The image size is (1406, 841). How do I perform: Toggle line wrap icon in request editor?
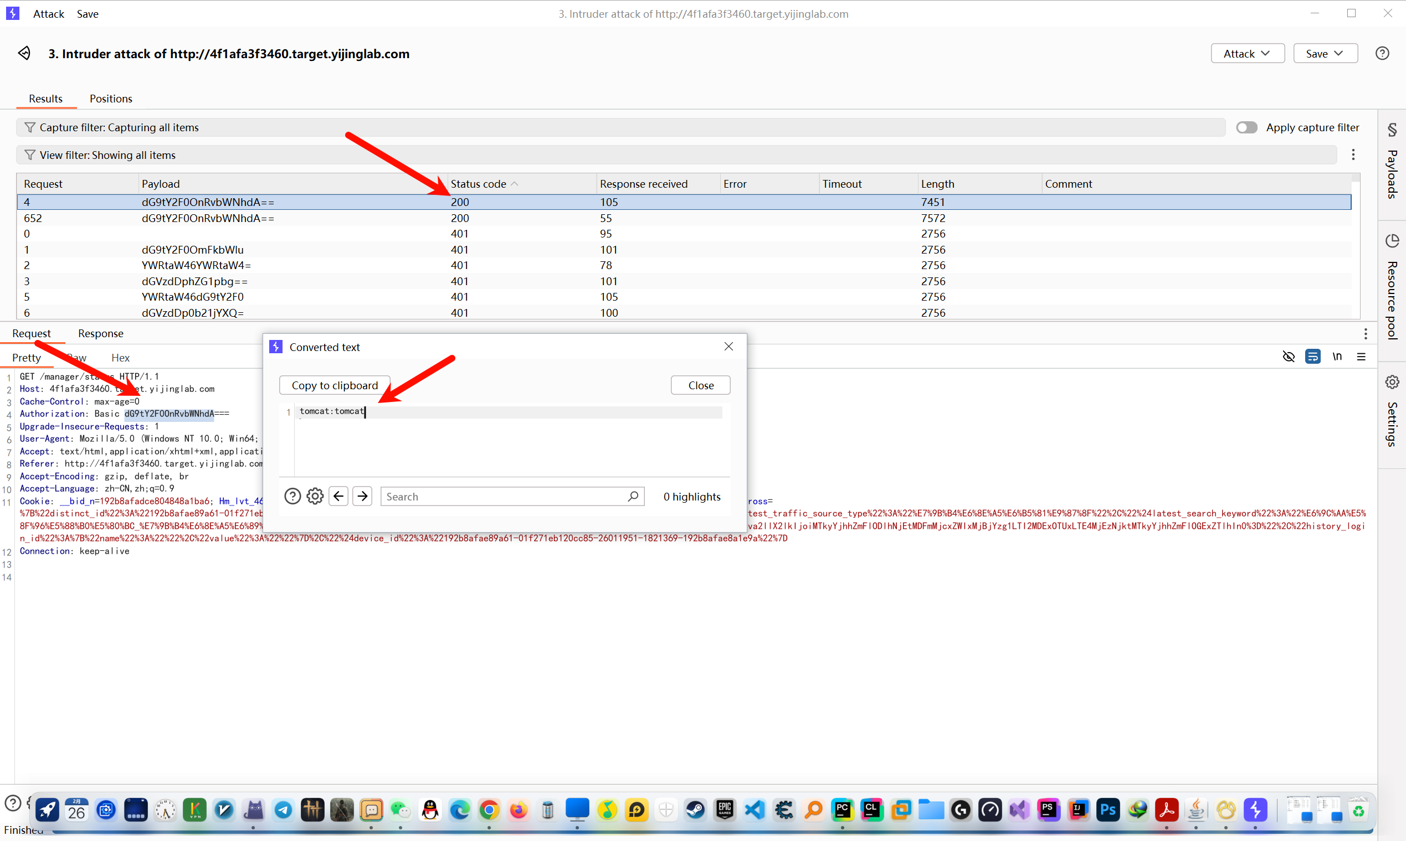[x=1312, y=357]
